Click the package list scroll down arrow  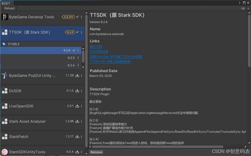click(x=86, y=154)
